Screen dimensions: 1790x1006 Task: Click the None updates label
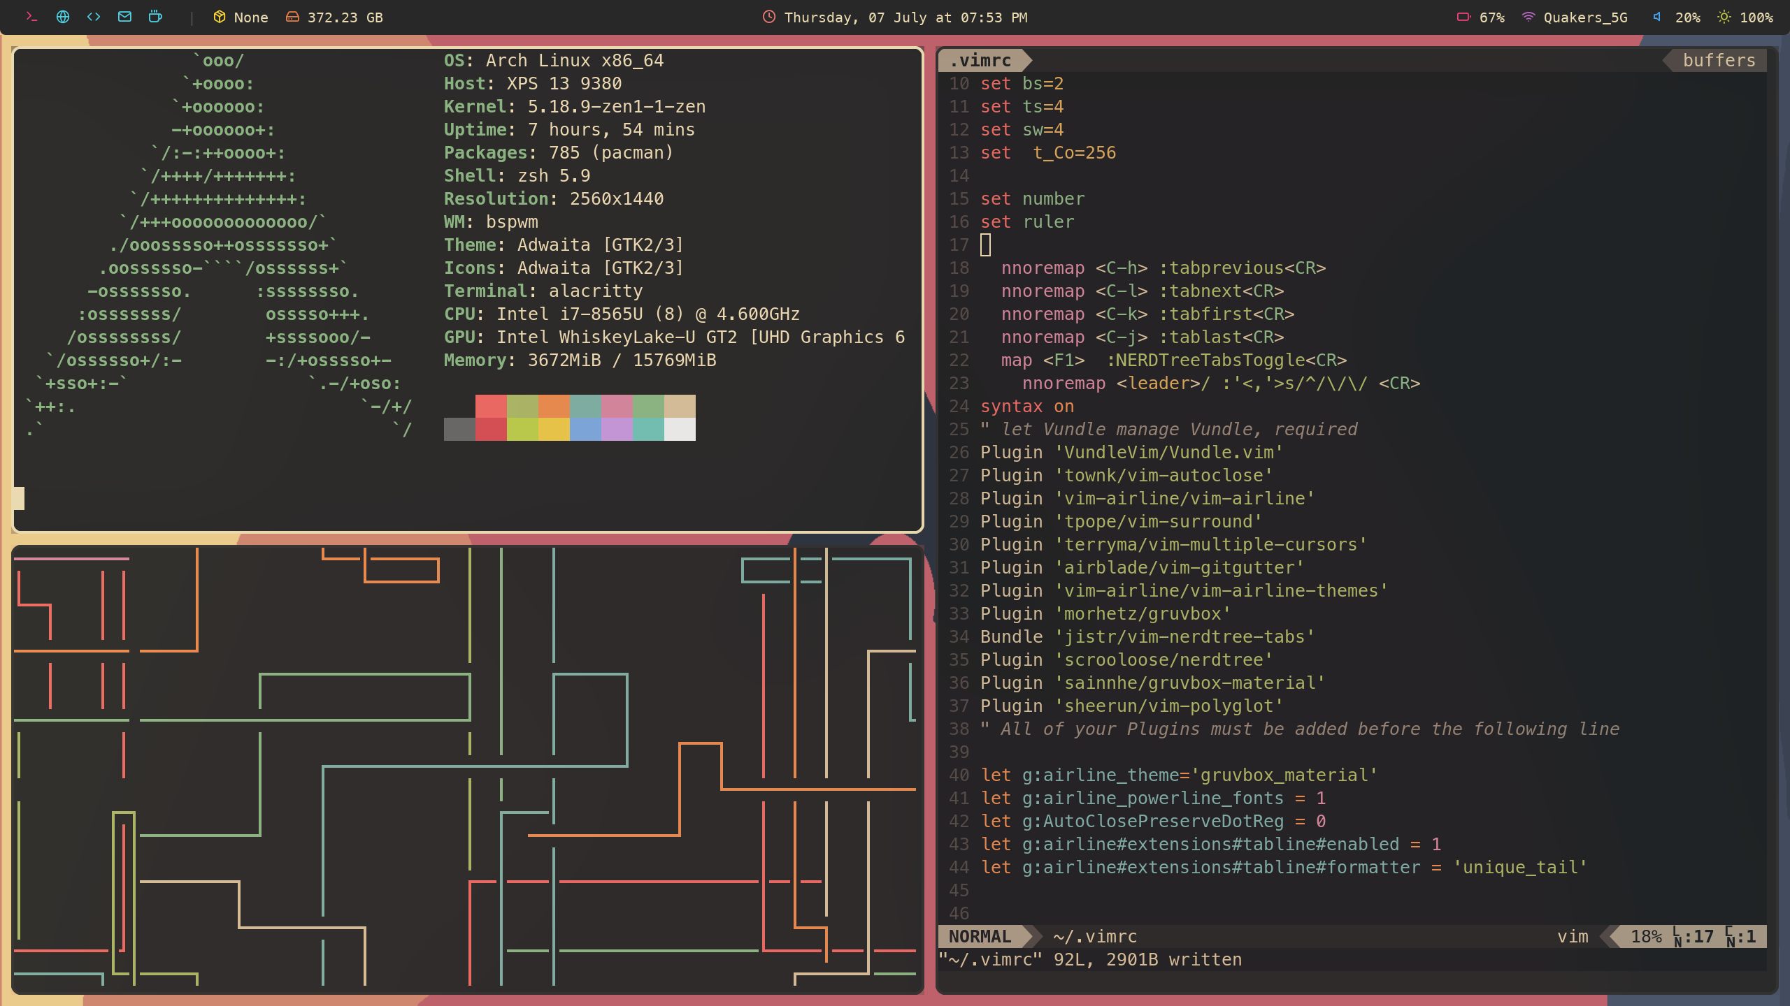click(251, 17)
